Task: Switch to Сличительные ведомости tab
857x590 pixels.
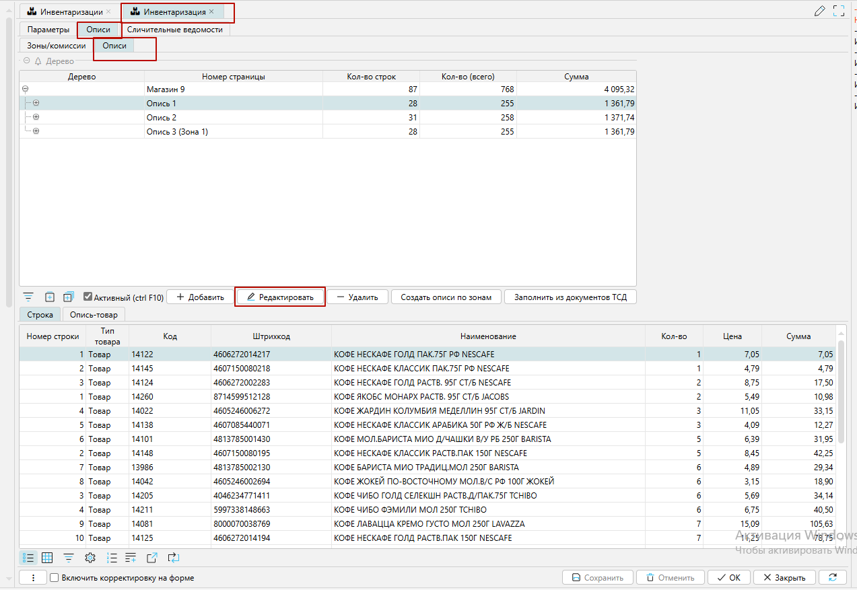Action: coord(175,30)
